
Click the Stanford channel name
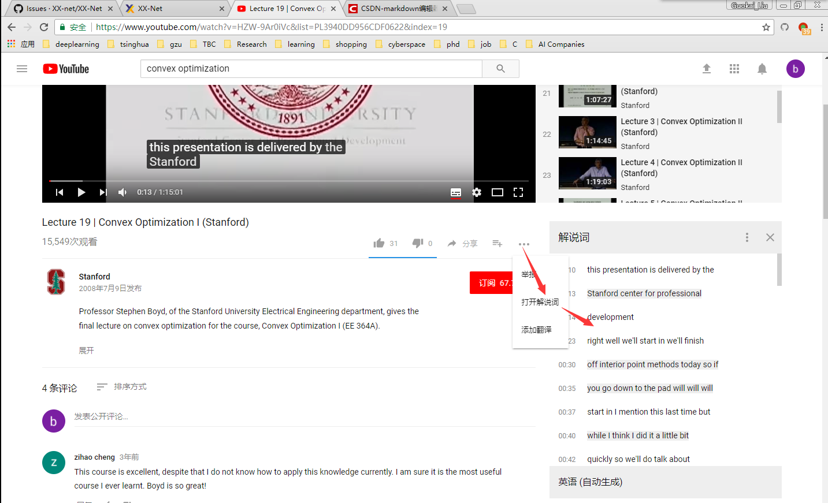pos(94,277)
